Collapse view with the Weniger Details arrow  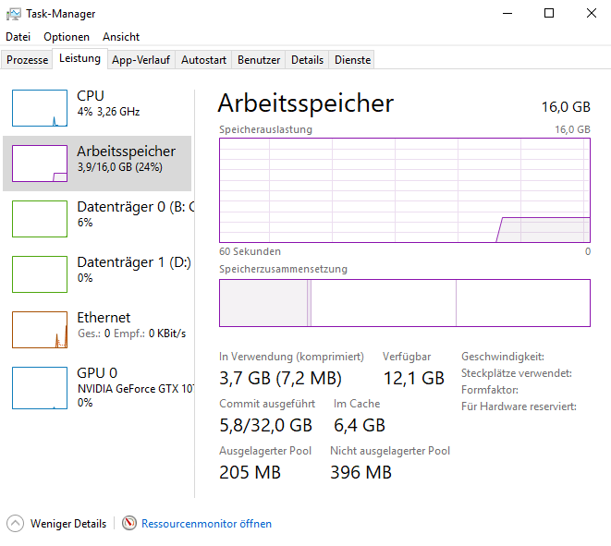16,524
